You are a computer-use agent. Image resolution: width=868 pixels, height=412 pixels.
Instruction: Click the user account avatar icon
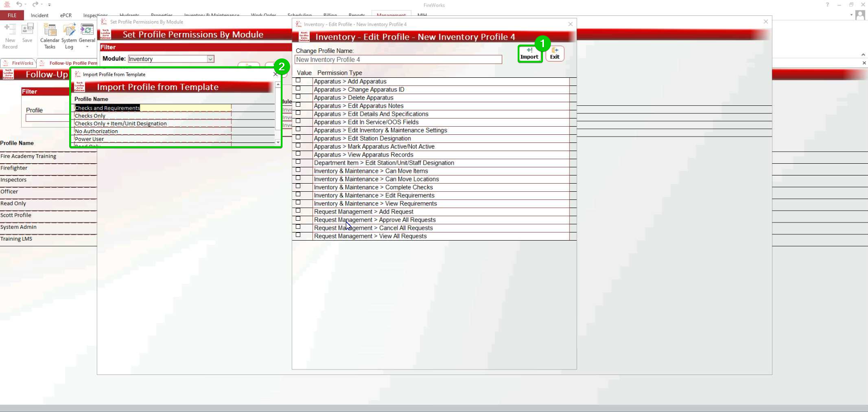pos(860,15)
